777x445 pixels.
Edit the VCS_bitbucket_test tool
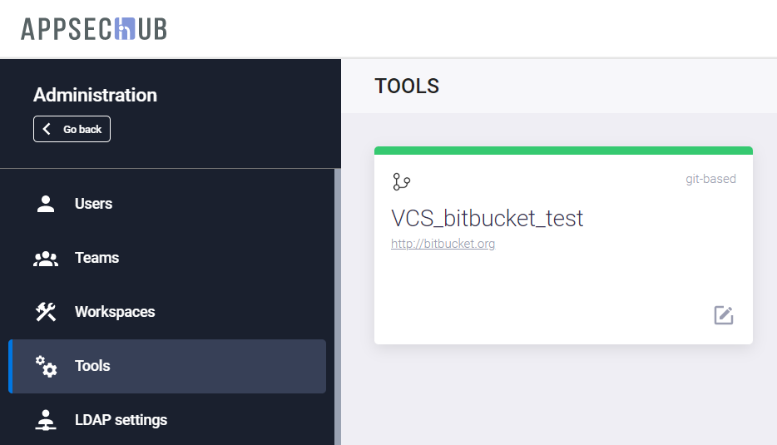[724, 315]
